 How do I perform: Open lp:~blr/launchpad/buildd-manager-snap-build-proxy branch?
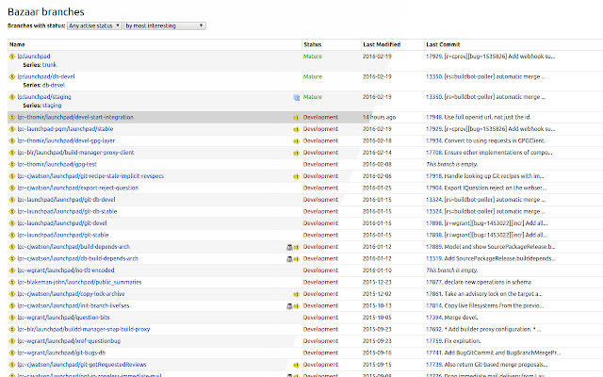(x=84, y=329)
